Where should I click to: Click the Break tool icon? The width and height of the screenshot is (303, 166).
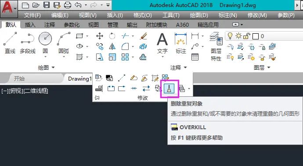tap(111, 88)
